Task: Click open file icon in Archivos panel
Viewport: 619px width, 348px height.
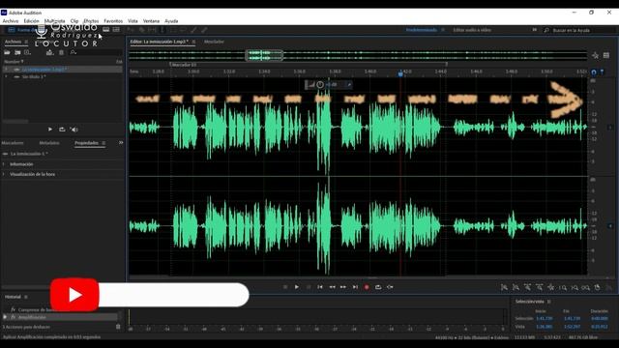Action: (x=7, y=52)
